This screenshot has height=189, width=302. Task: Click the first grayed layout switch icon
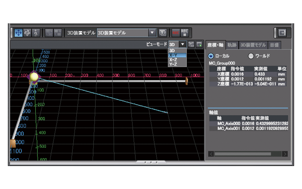49,33
